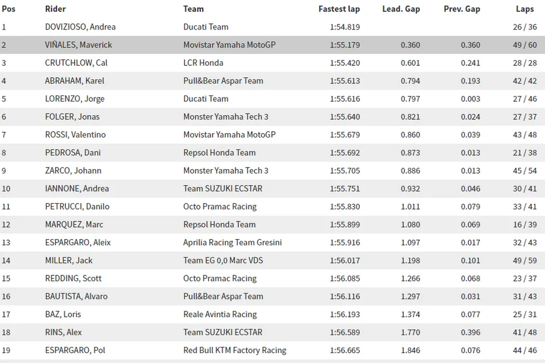Click the Pos column header
The image size is (545, 363).
9,9
